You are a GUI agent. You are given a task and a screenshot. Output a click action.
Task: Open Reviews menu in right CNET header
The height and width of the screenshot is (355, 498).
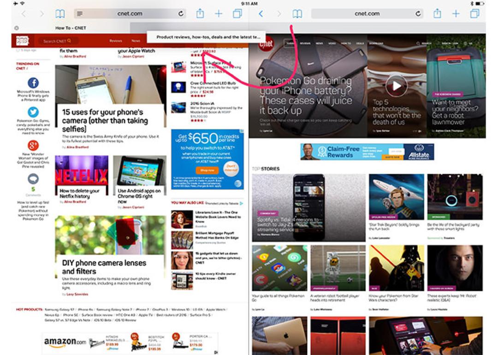305,43
